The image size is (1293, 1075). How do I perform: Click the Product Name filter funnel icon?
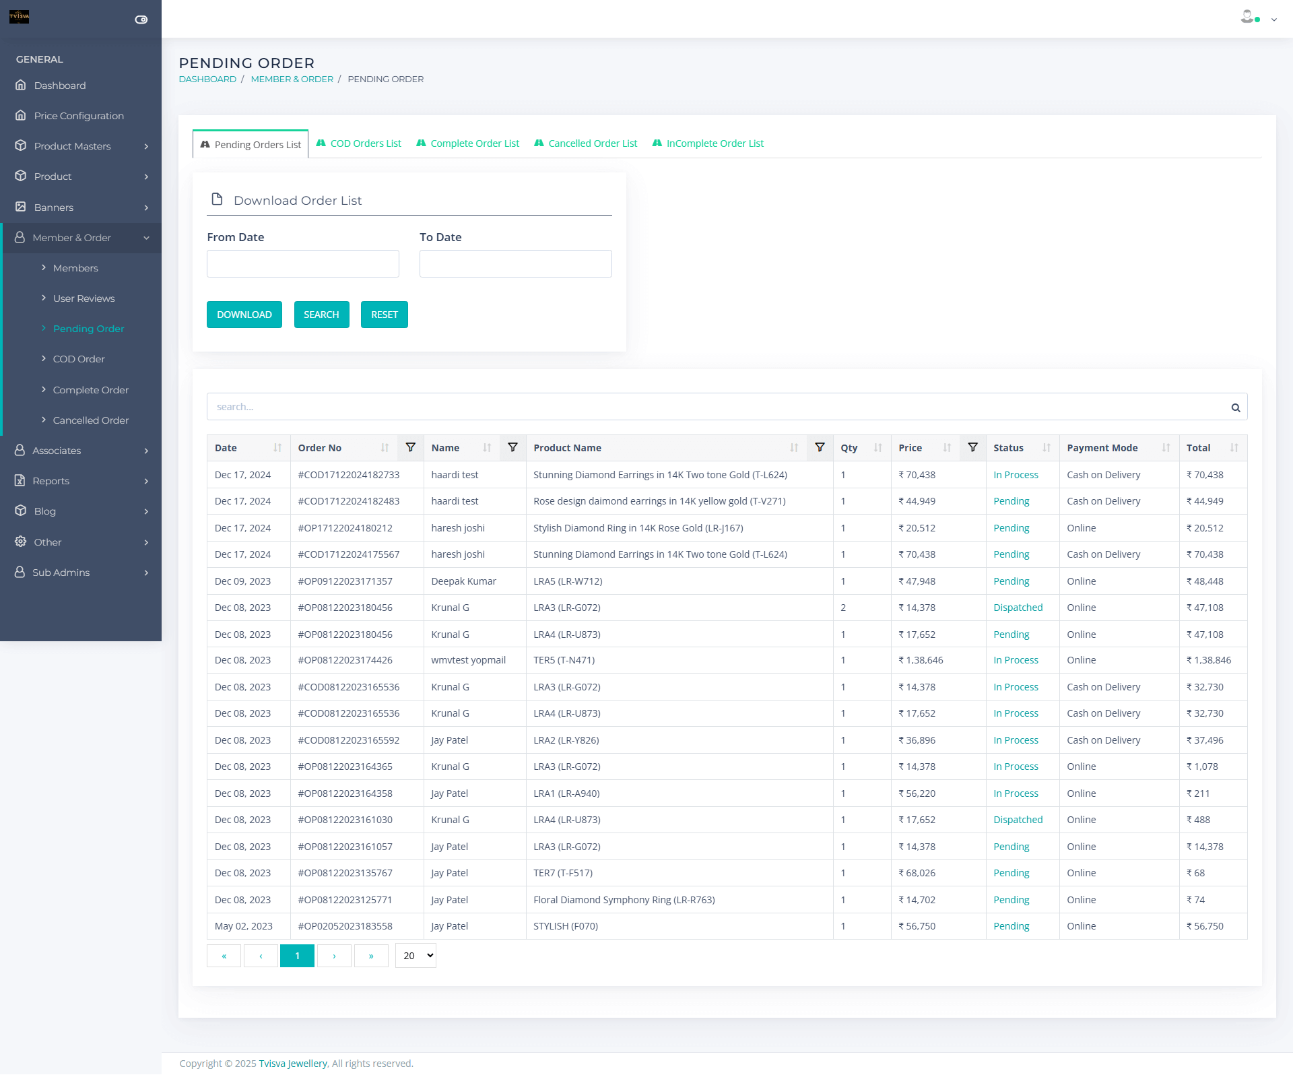tap(820, 447)
